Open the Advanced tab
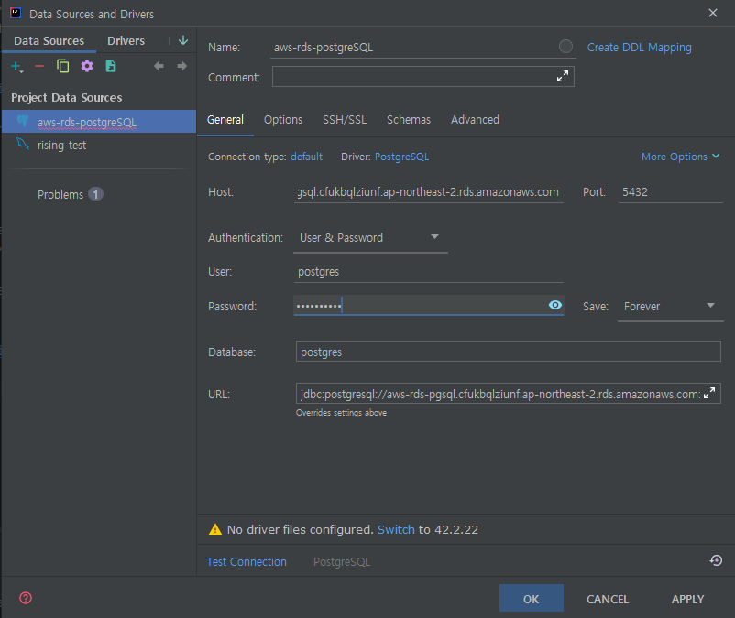The width and height of the screenshot is (735, 618). 475,120
